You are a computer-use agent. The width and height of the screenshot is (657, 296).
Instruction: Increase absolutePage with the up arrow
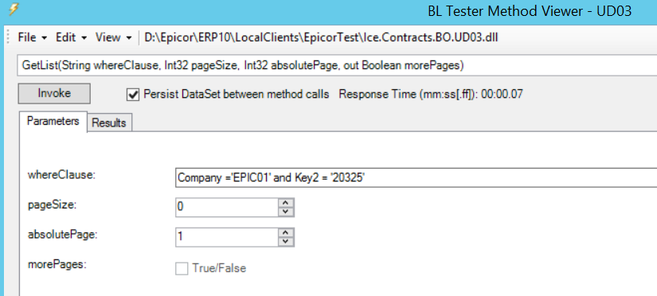click(x=286, y=233)
